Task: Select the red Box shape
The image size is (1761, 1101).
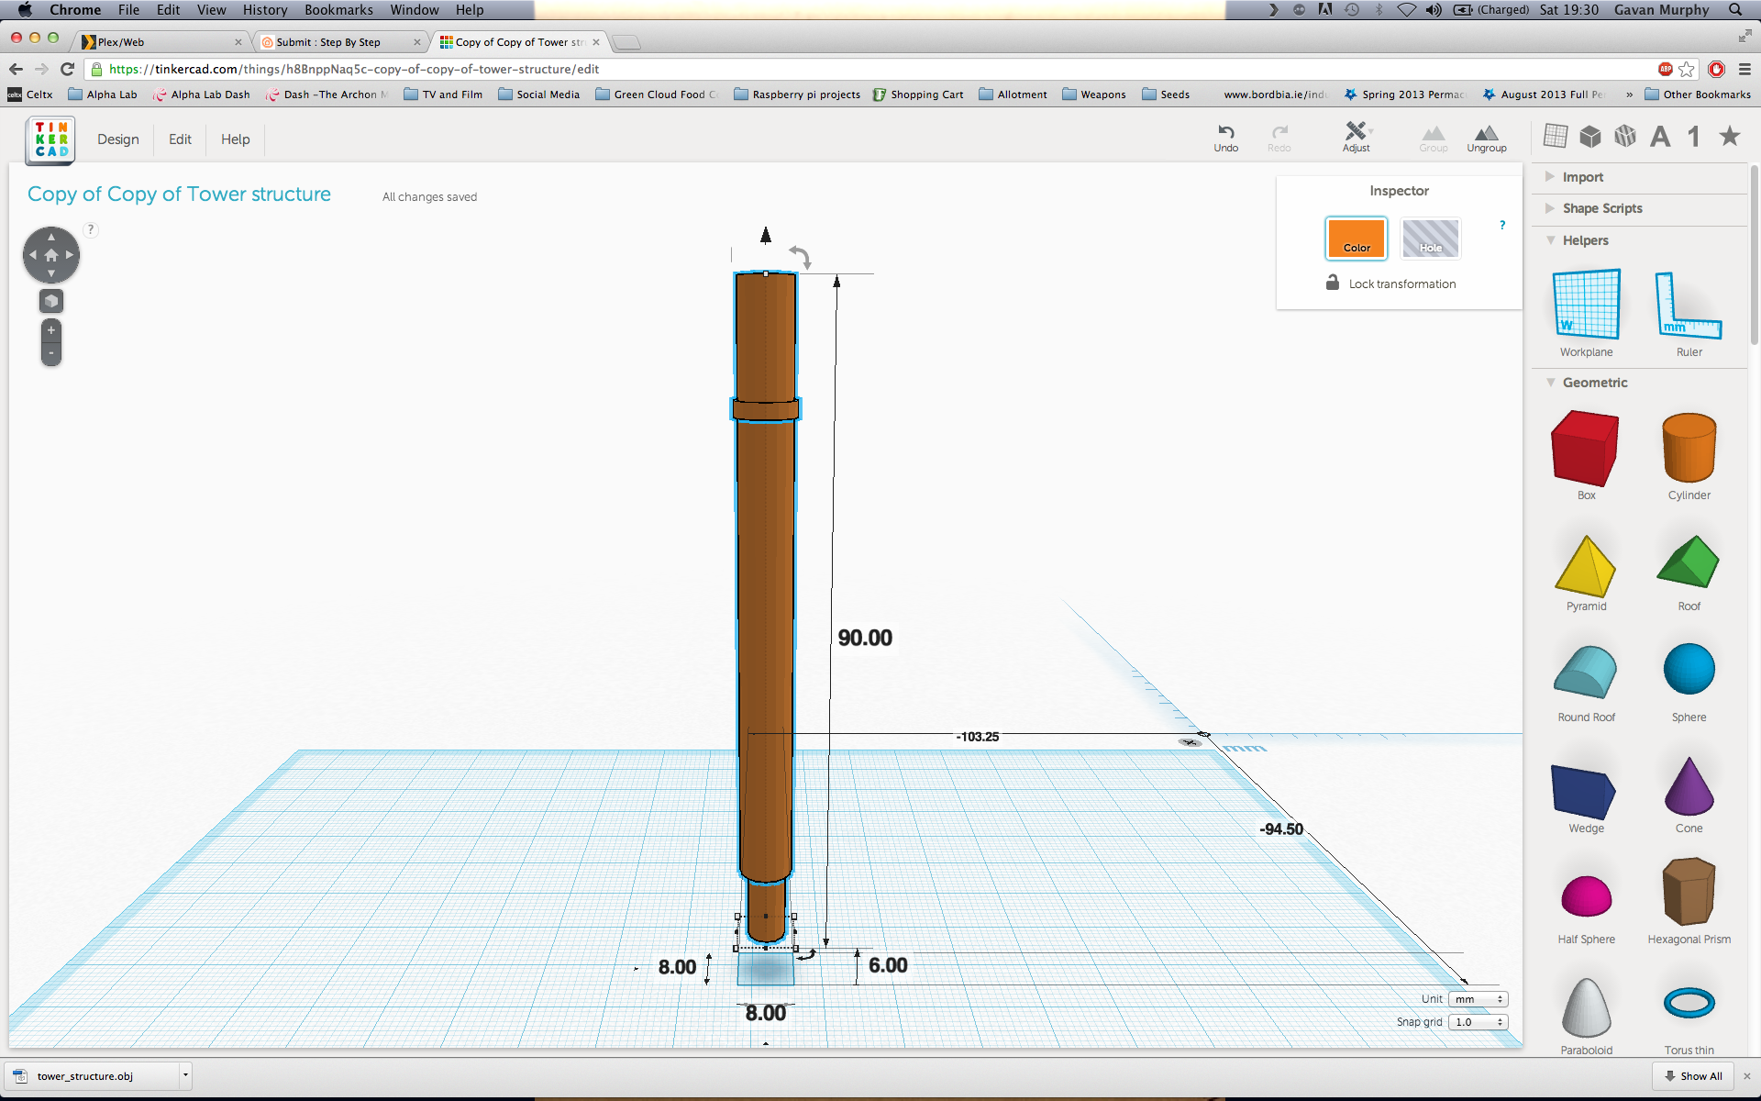Action: pyautogui.click(x=1585, y=449)
